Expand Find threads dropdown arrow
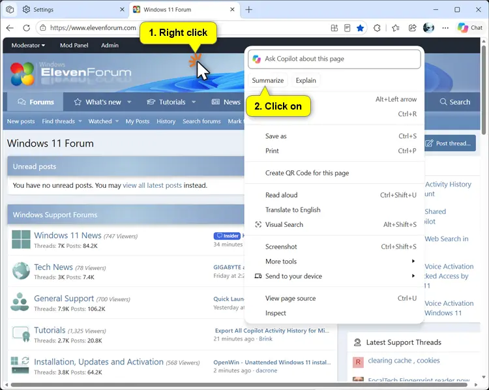The width and height of the screenshot is (489, 390). [x=80, y=121]
